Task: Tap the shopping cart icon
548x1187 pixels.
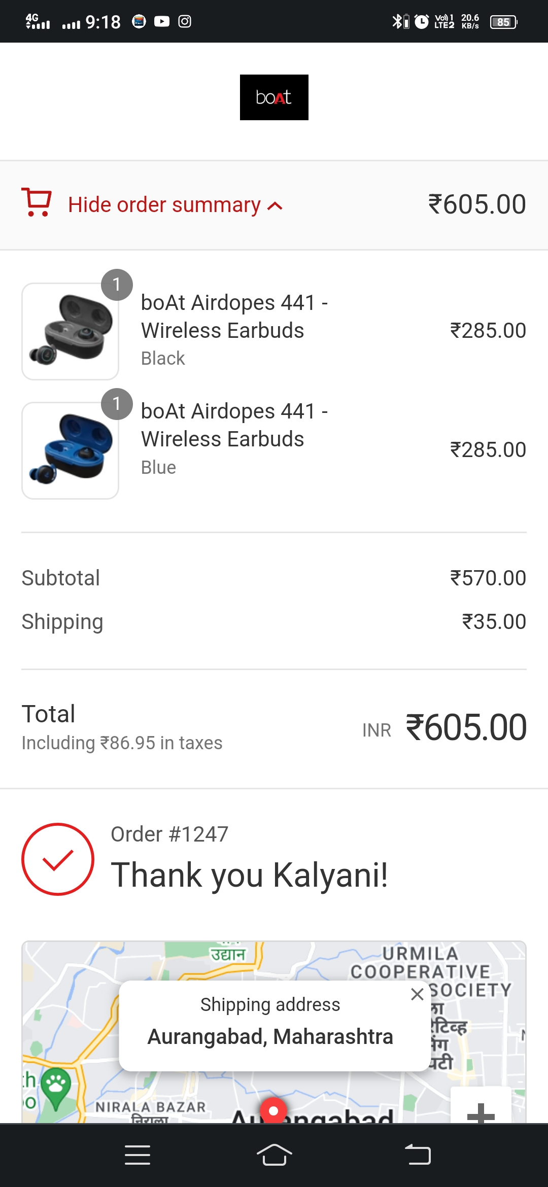Action: 36,202
